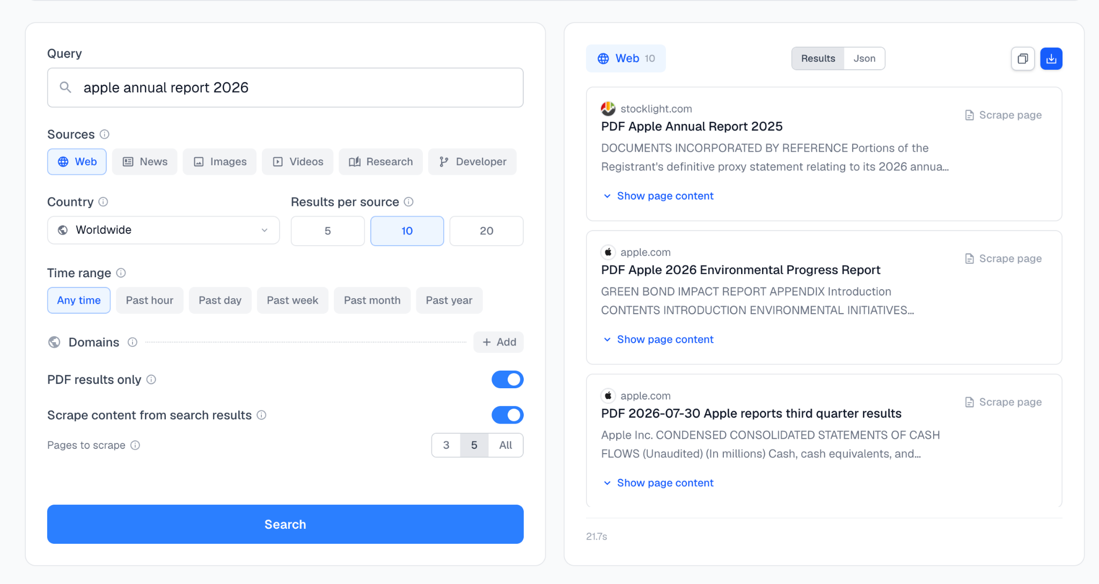Open the Worldwide country dropdown

click(x=164, y=230)
